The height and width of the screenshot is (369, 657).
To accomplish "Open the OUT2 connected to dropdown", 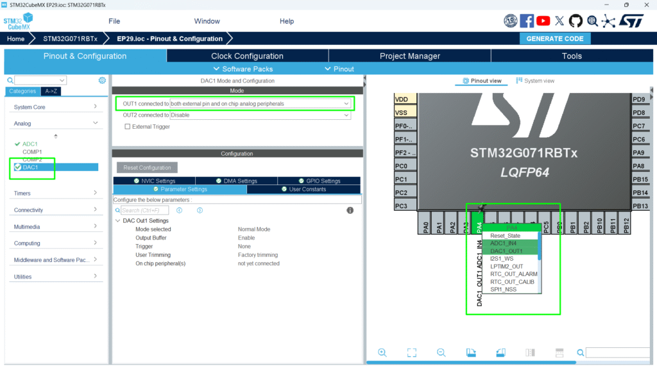I will [x=260, y=115].
